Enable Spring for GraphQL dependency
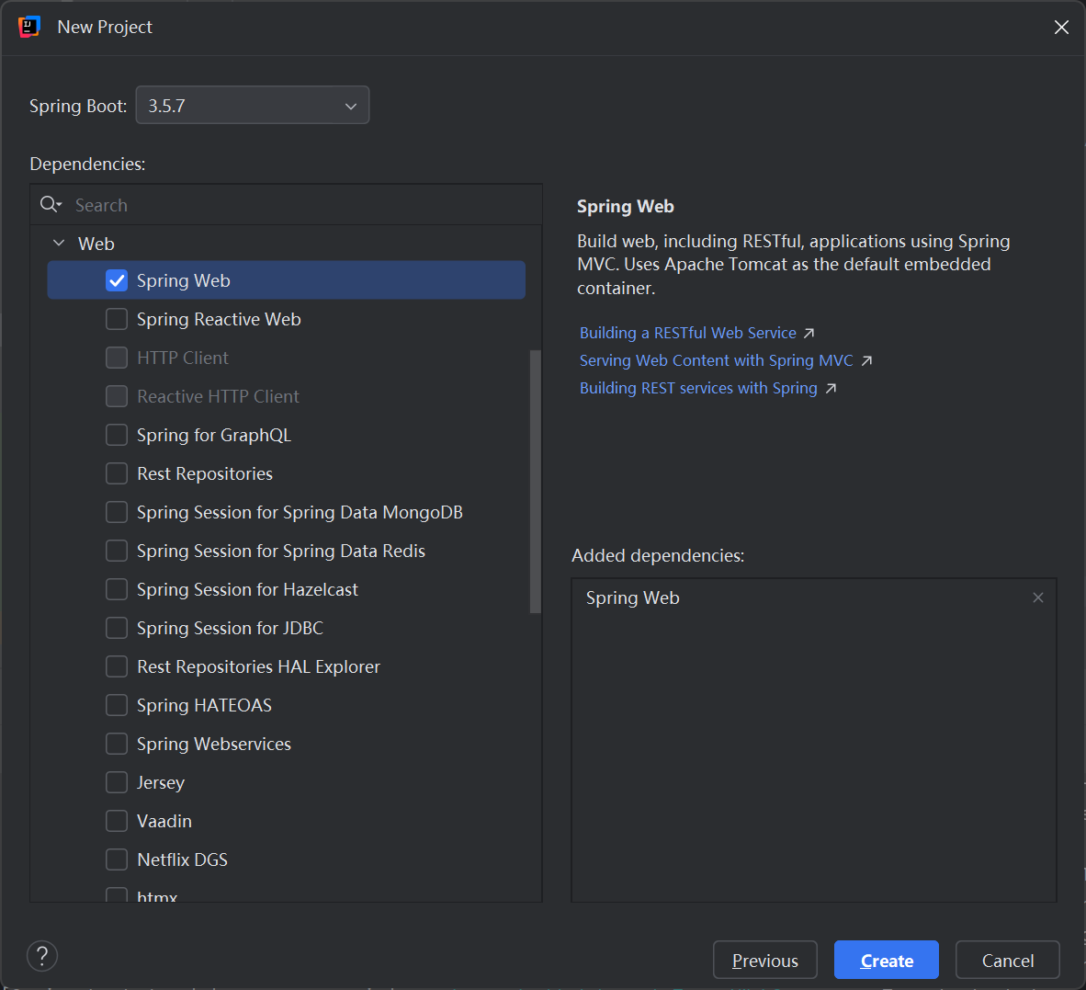This screenshot has width=1086, height=990. [117, 435]
